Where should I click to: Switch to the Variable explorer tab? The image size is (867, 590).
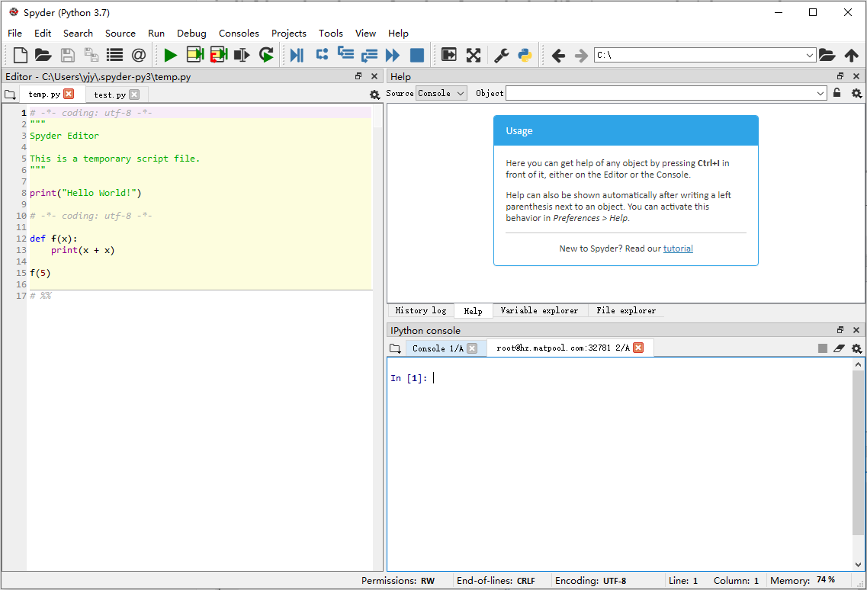coord(539,311)
